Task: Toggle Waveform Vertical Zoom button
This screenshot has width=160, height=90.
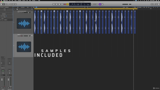Action: tap(144, 7)
